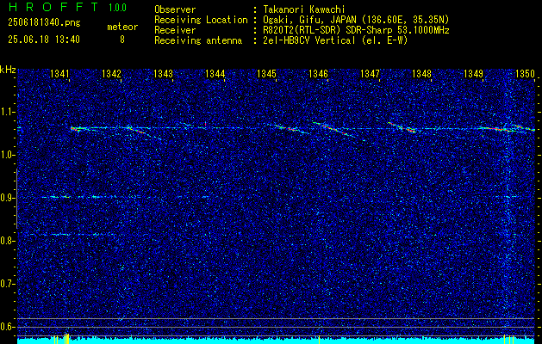Click the meteor count value 8

coord(122,40)
